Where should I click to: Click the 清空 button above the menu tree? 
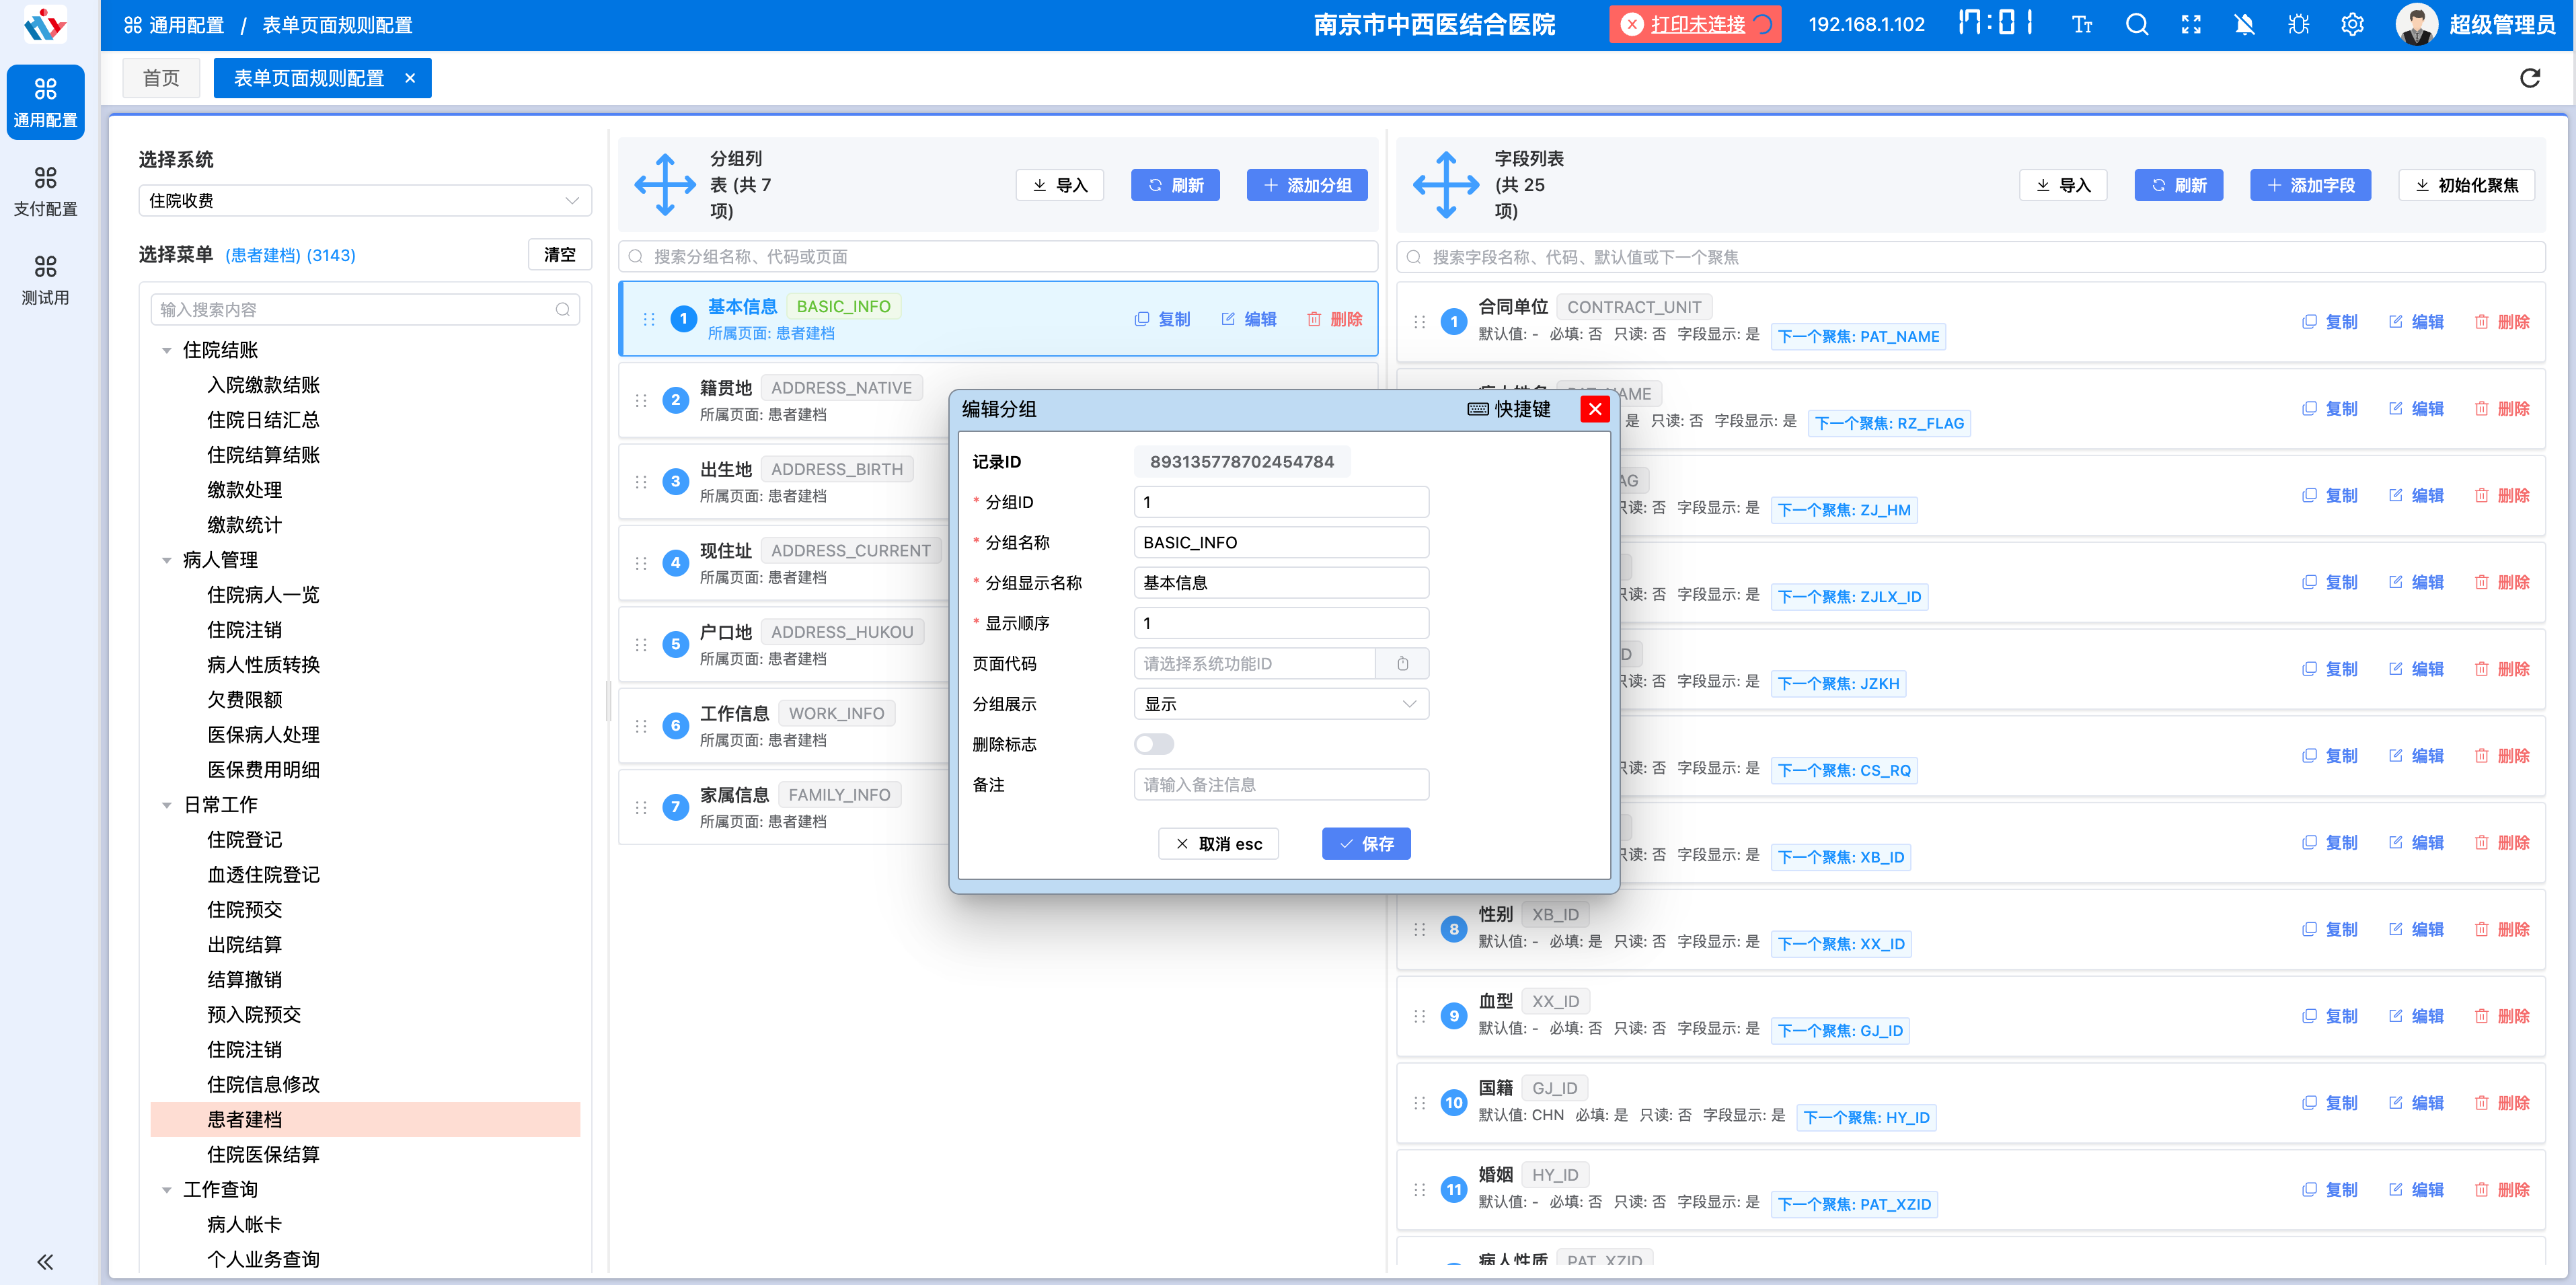(x=559, y=254)
